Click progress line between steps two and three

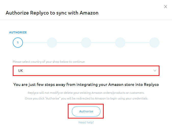point(69,43)
